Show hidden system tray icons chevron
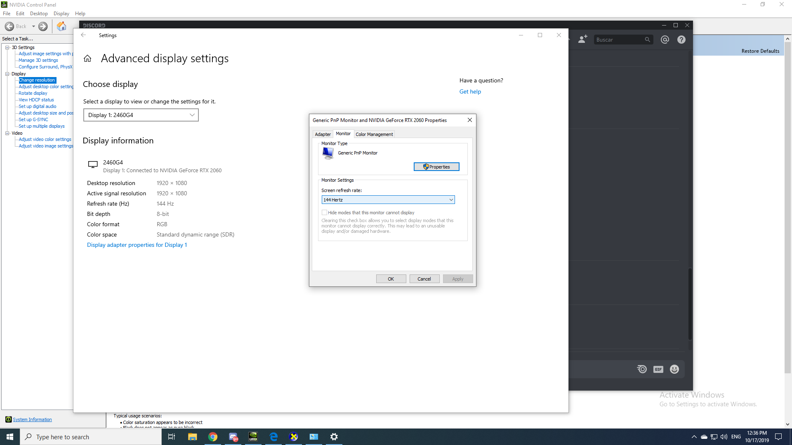792x445 pixels. pos(694,437)
